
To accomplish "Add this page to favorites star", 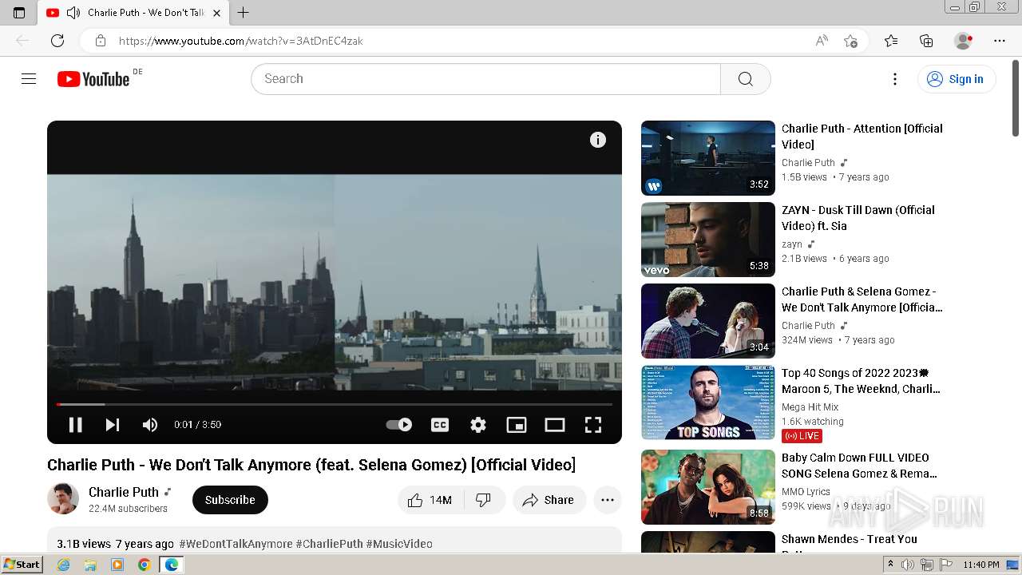I will click(x=850, y=41).
